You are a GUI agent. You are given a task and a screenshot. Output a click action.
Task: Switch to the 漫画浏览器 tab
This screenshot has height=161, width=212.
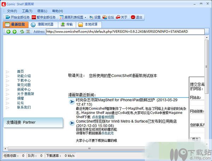coord(43,24)
